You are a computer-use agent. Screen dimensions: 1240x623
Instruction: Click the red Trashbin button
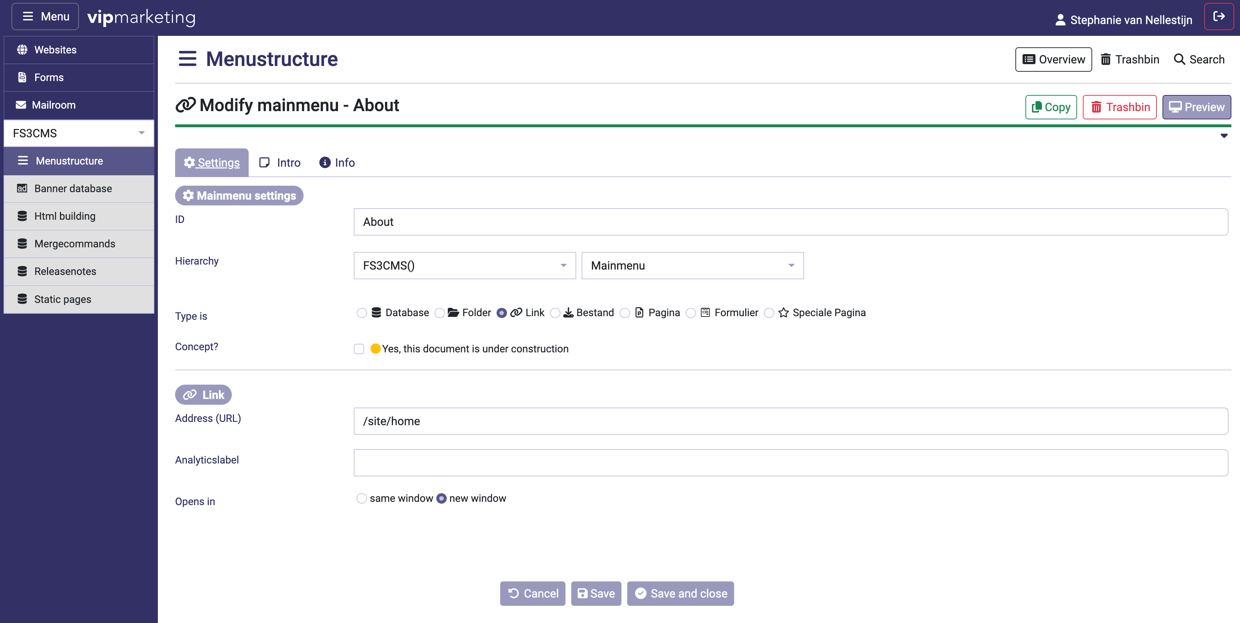[x=1120, y=107]
